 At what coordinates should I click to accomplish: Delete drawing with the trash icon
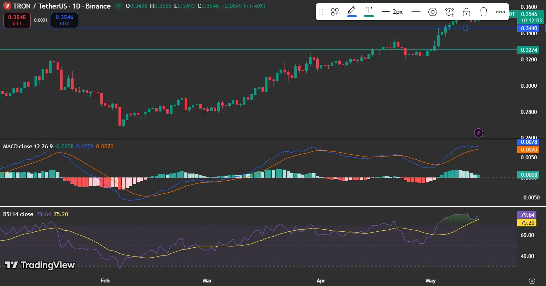(483, 12)
